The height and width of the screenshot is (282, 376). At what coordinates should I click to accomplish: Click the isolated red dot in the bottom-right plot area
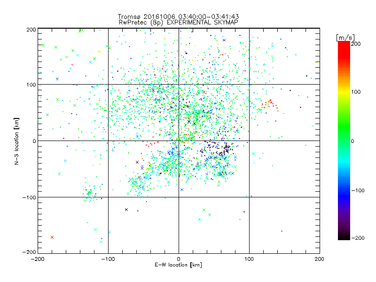click(282, 231)
